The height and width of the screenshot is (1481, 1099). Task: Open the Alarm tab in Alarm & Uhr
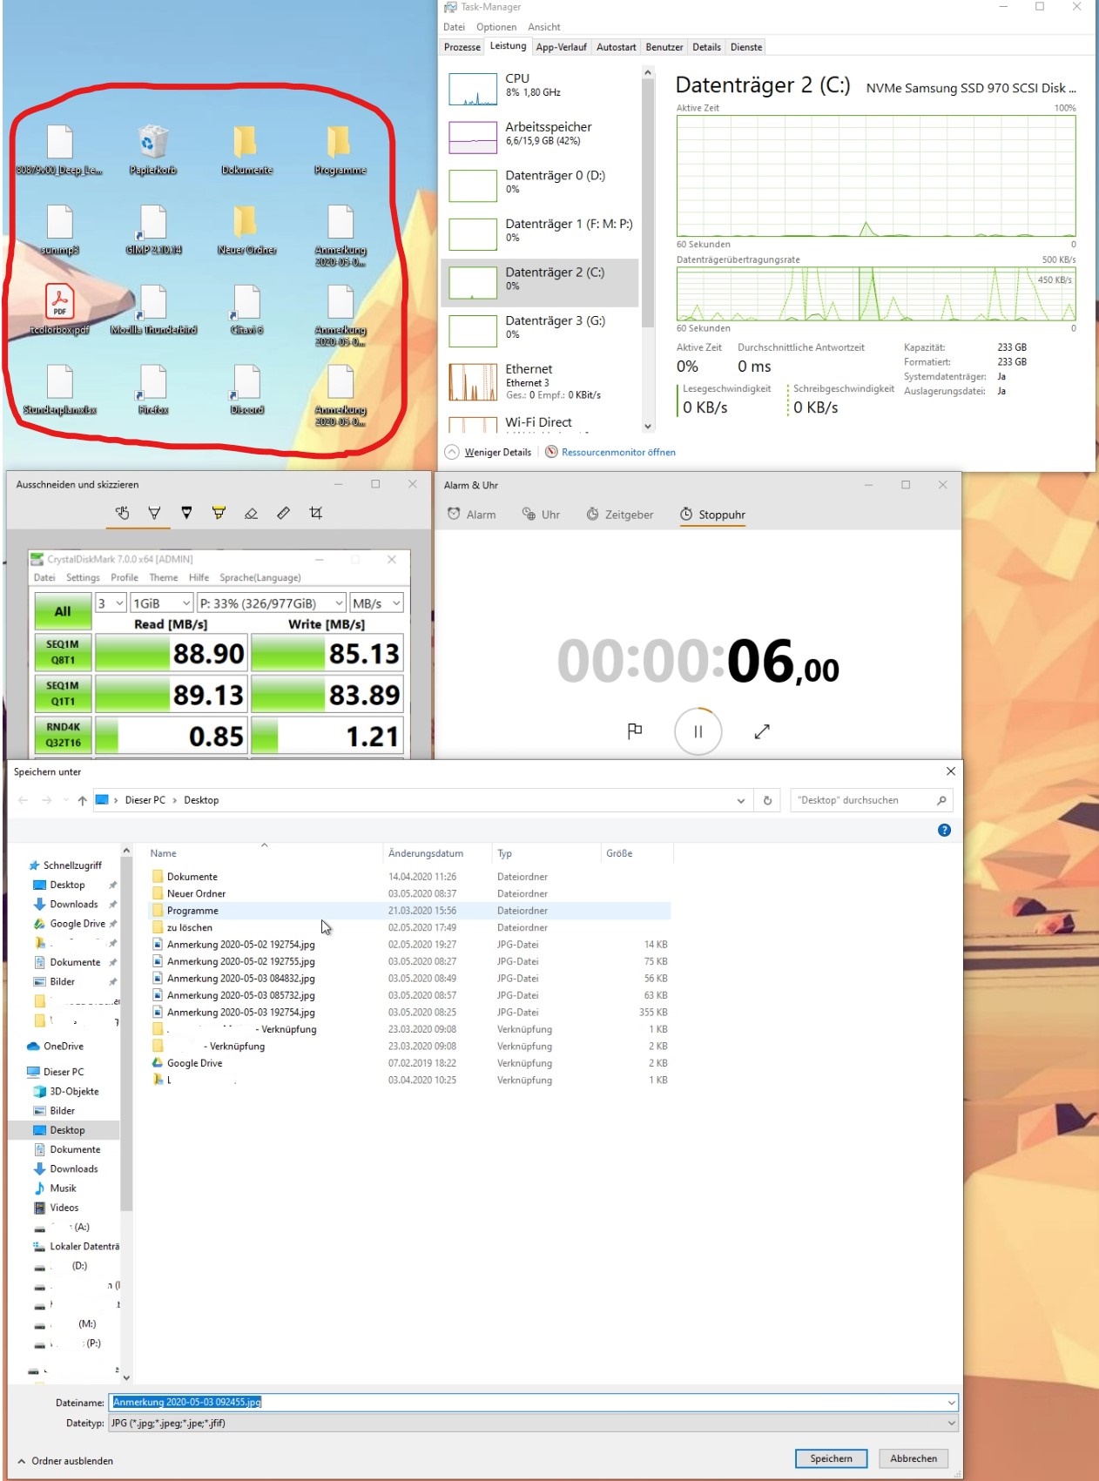point(471,515)
